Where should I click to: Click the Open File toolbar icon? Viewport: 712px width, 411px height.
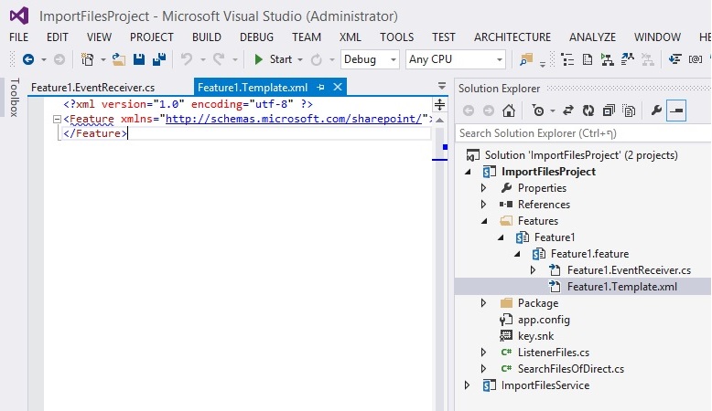(x=119, y=59)
